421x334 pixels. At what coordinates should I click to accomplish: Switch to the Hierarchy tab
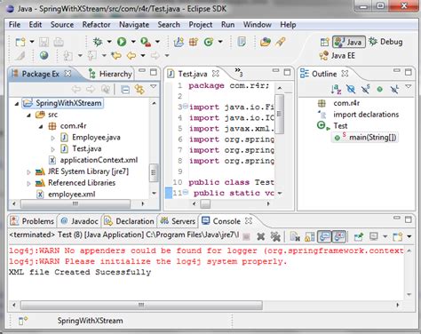coord(110,74)
